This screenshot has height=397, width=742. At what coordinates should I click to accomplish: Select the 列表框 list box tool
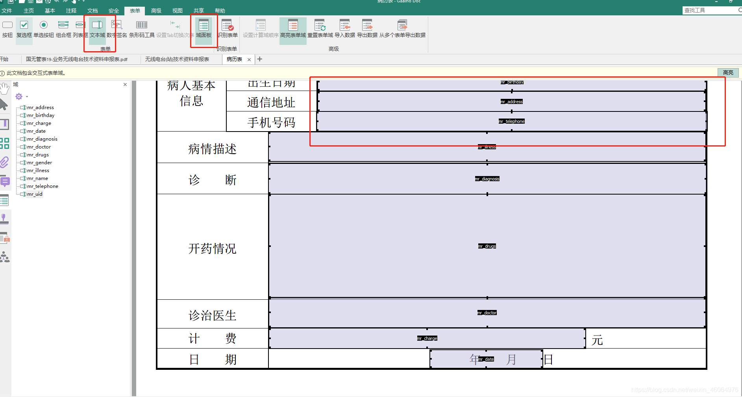click(x=80, y=30)
